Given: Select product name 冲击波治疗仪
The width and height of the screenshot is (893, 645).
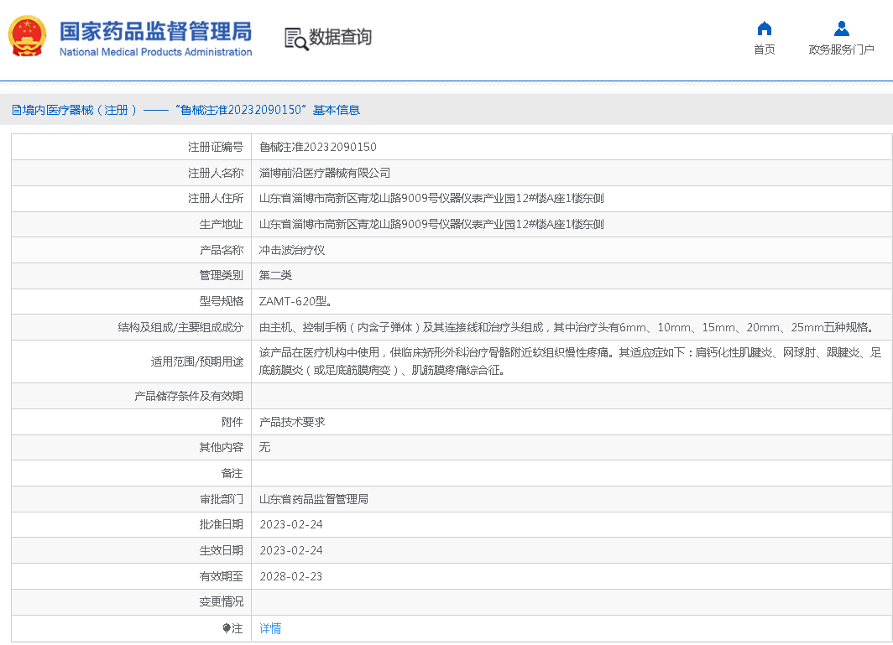Looking at the screenshot, I should (292, 250).
